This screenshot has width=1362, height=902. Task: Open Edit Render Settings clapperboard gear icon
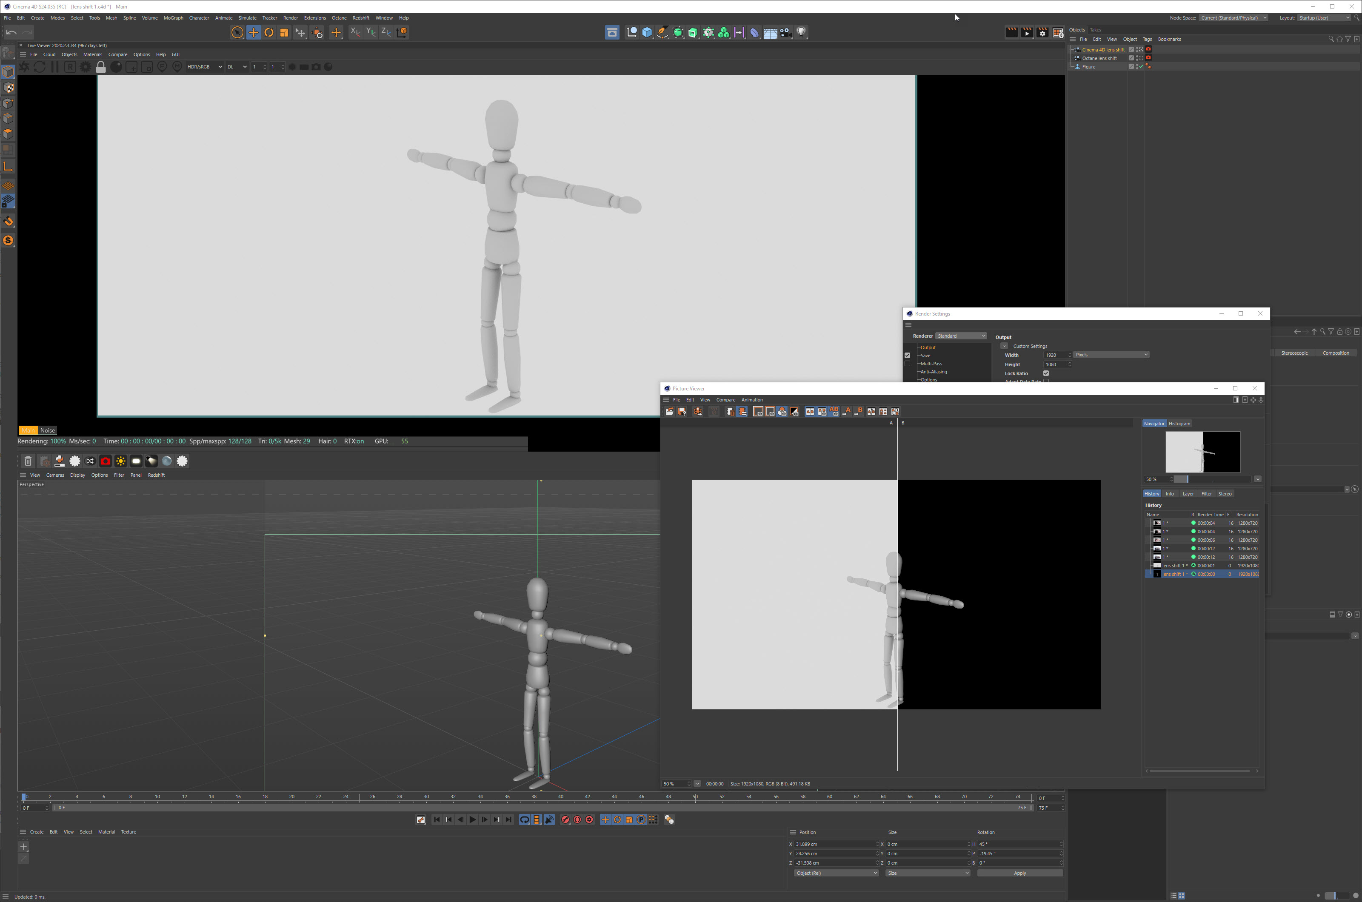coord(1042,33)
